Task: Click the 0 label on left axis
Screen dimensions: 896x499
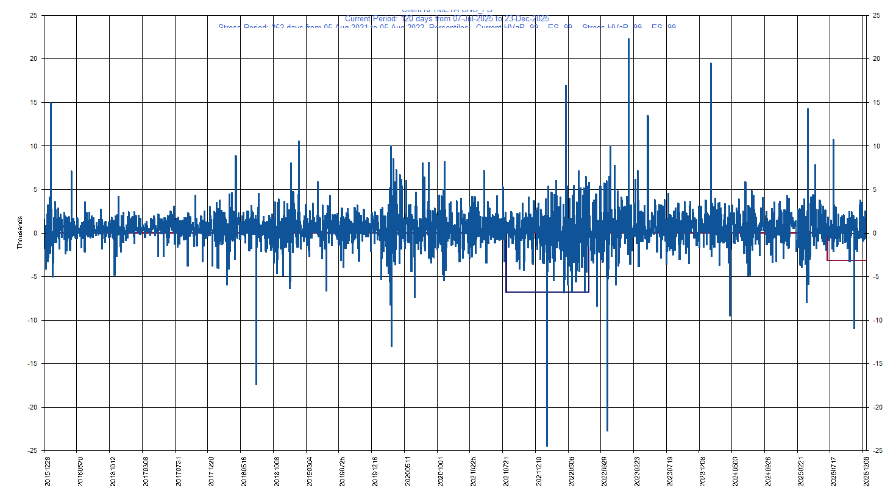Action: [x=35, y=233]
